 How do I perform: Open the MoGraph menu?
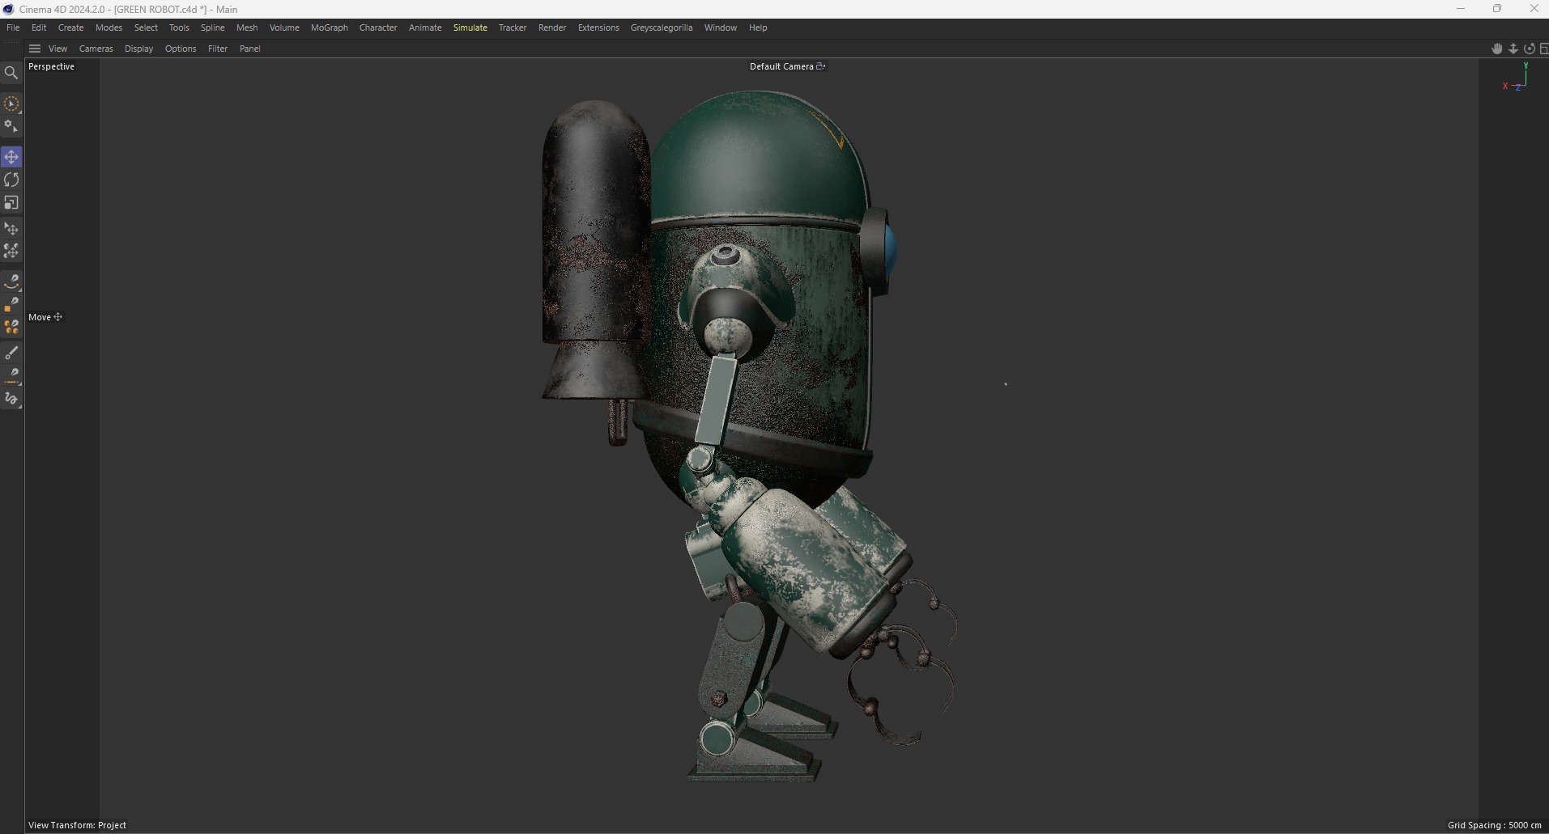330,28
